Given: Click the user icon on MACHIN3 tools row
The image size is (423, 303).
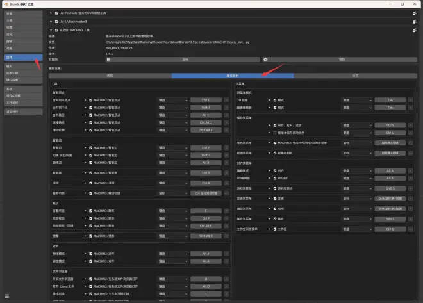Looking at the screenshot, I should [415, 31].
